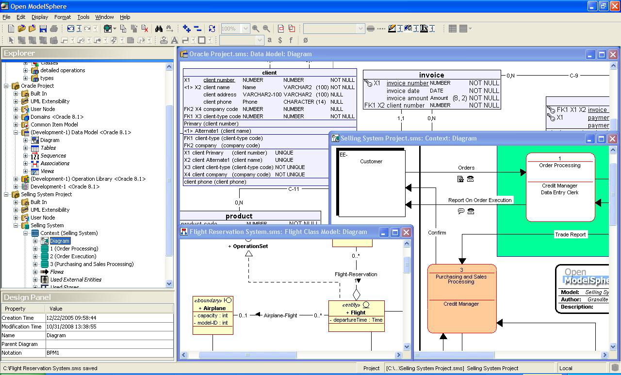Image resolution: width=621 pixels, height=375 pixels.
Task: Select 'Sequences' item in Explorer tree
Action: point(53,156)
